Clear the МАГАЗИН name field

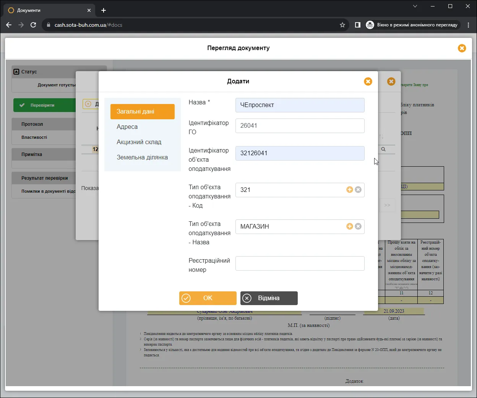[358, 226]
